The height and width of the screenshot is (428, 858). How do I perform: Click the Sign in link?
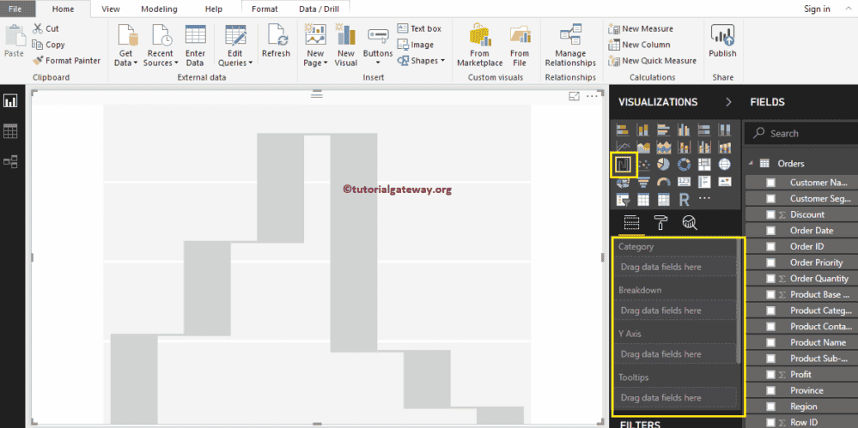[817, 9]
